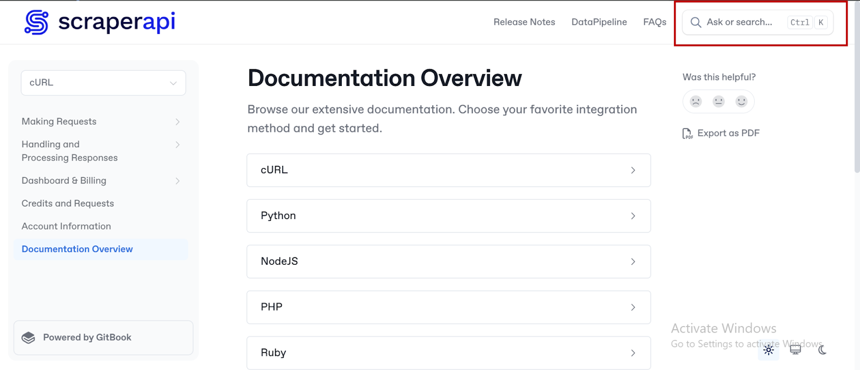Rate page with the happy face

[741, 101]
